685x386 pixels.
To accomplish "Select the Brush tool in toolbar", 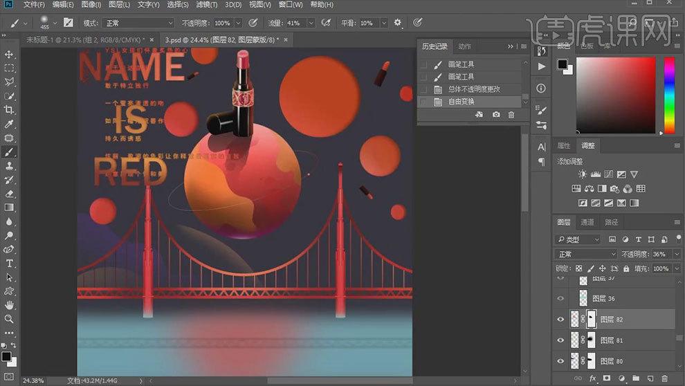I will coord(9,152).
